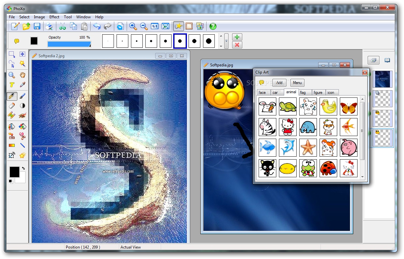404x259 pixels.
Task: Open the Image menu
Action: click(x=39, y=17)
